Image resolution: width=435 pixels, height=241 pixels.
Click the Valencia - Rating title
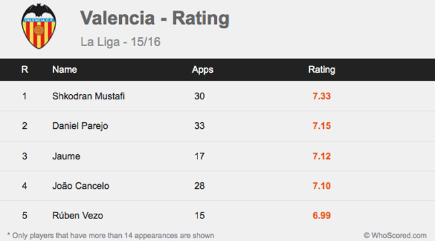[155, 18]
